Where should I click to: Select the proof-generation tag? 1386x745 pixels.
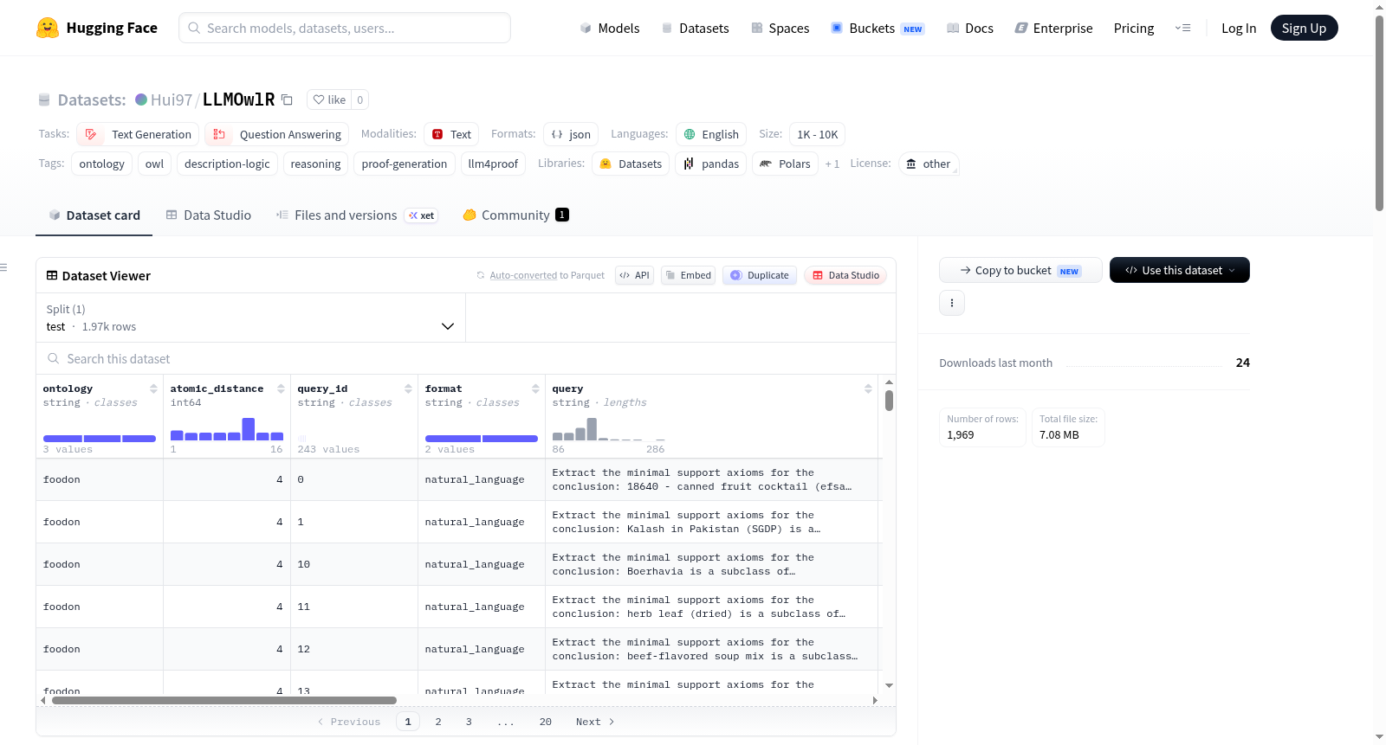pyautogui.click(x=405, y=164)
